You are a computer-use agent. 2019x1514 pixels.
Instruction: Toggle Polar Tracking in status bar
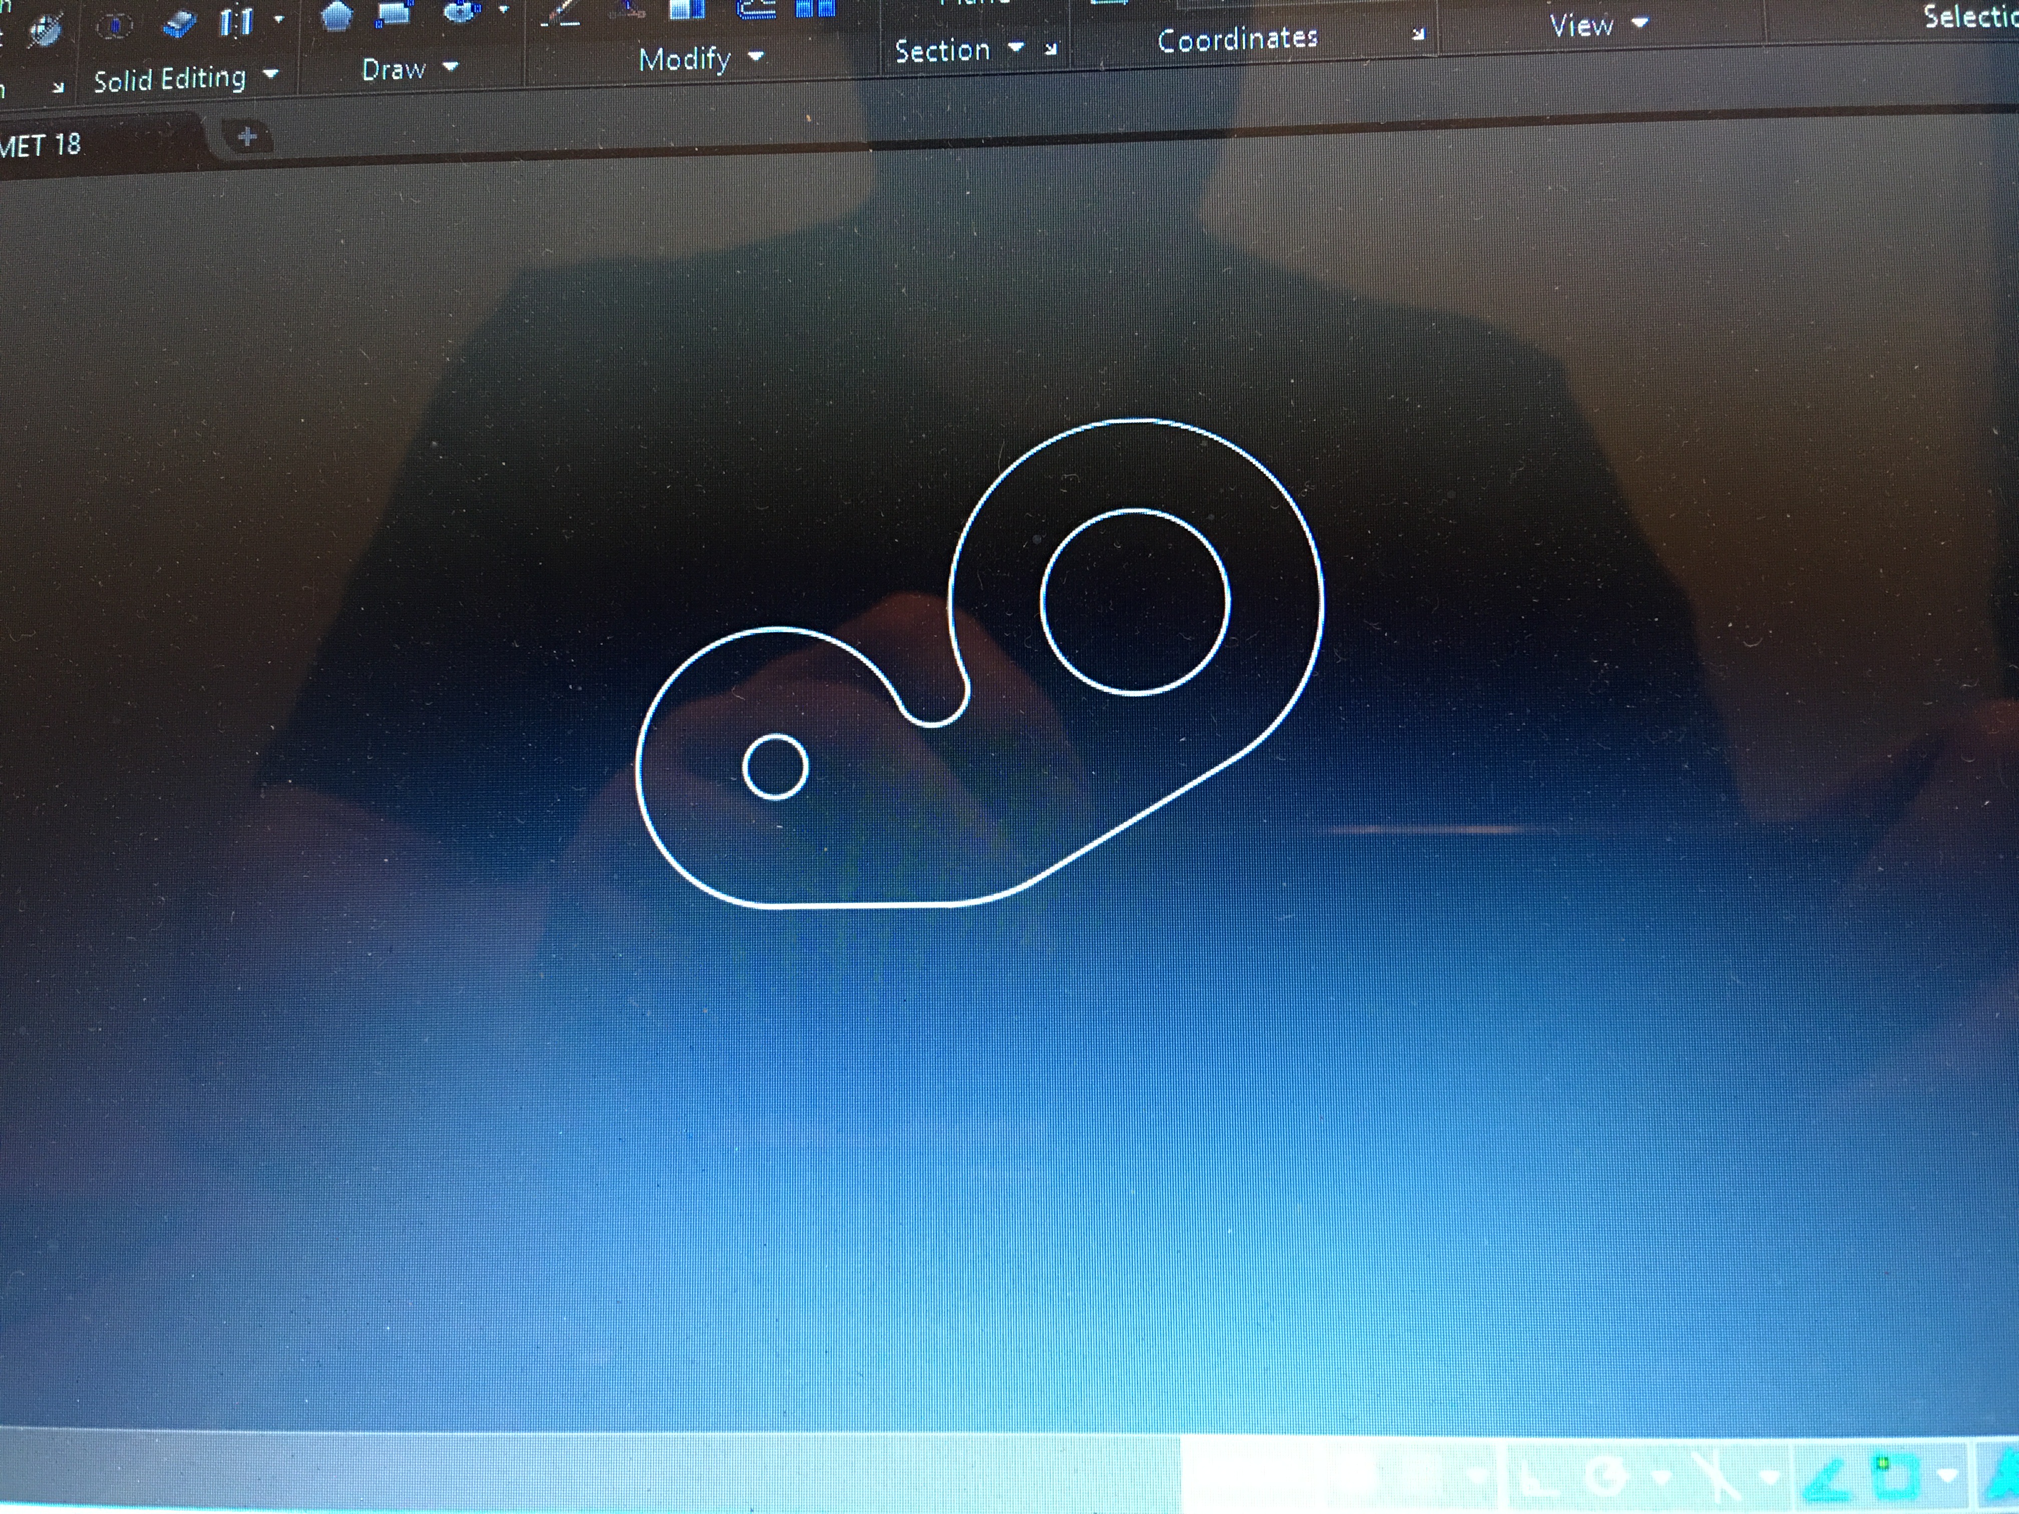[x=1606, y=1475]
